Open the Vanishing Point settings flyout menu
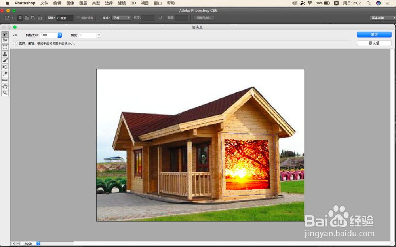This screenshot has height=247, width=396. [15, 35]
